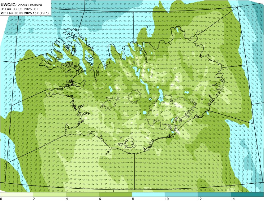Click the '(+9 h)' forecast offset text
Screen dimensions: 264x201
pyautogui.click(x=44, y=13)
